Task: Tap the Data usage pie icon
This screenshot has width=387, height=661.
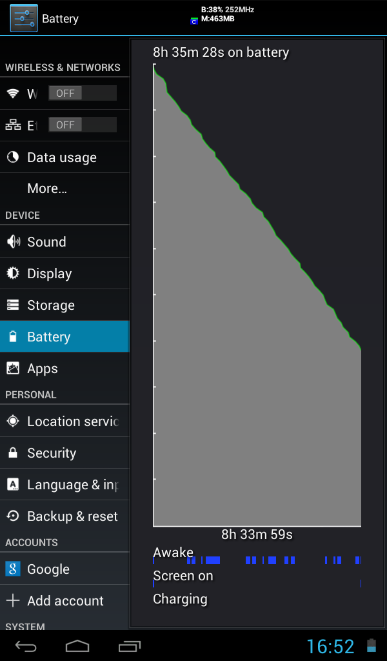Action: point(13,158)
